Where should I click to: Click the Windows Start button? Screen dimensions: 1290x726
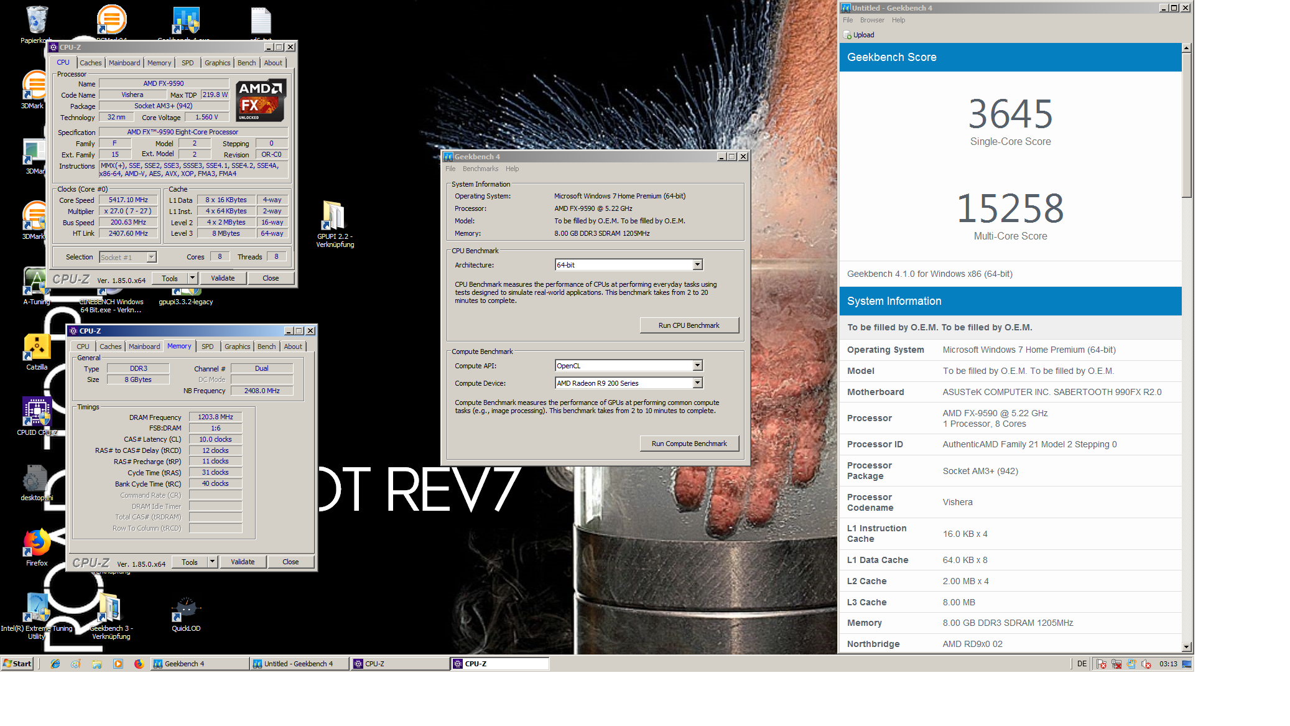point(17,664)
